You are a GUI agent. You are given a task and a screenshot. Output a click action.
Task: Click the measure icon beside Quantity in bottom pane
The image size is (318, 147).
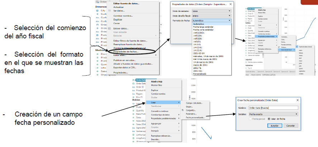tap(133, 111)
